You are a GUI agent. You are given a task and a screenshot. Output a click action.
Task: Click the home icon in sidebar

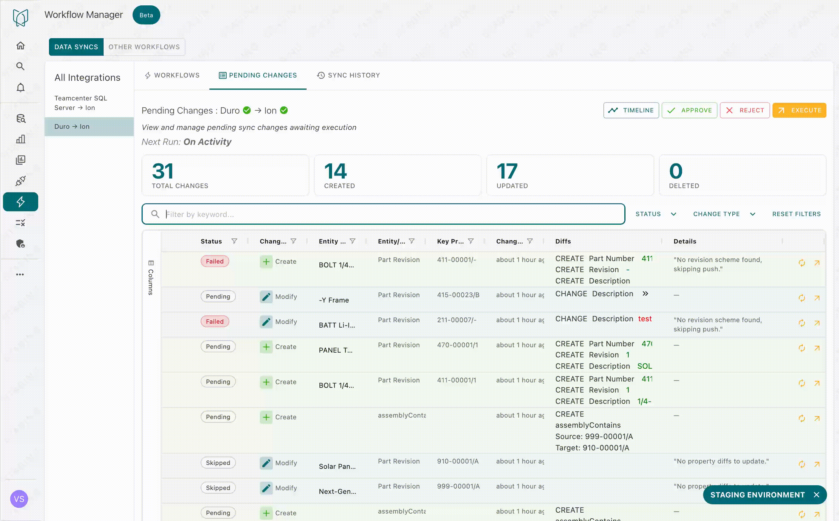point(20,46)
